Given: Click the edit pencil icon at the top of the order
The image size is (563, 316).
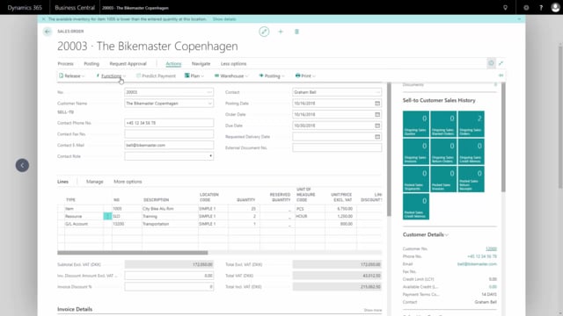Looking at the screenshot, I should [x=264, y=32].
